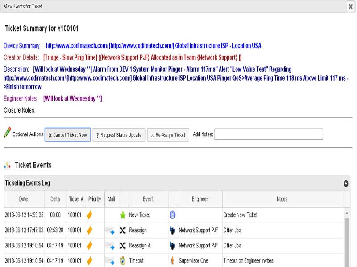The height and width of the screenshot is (267, 357).
Task: Sort by the Priority column header
Action: click(x=95, y=199)
